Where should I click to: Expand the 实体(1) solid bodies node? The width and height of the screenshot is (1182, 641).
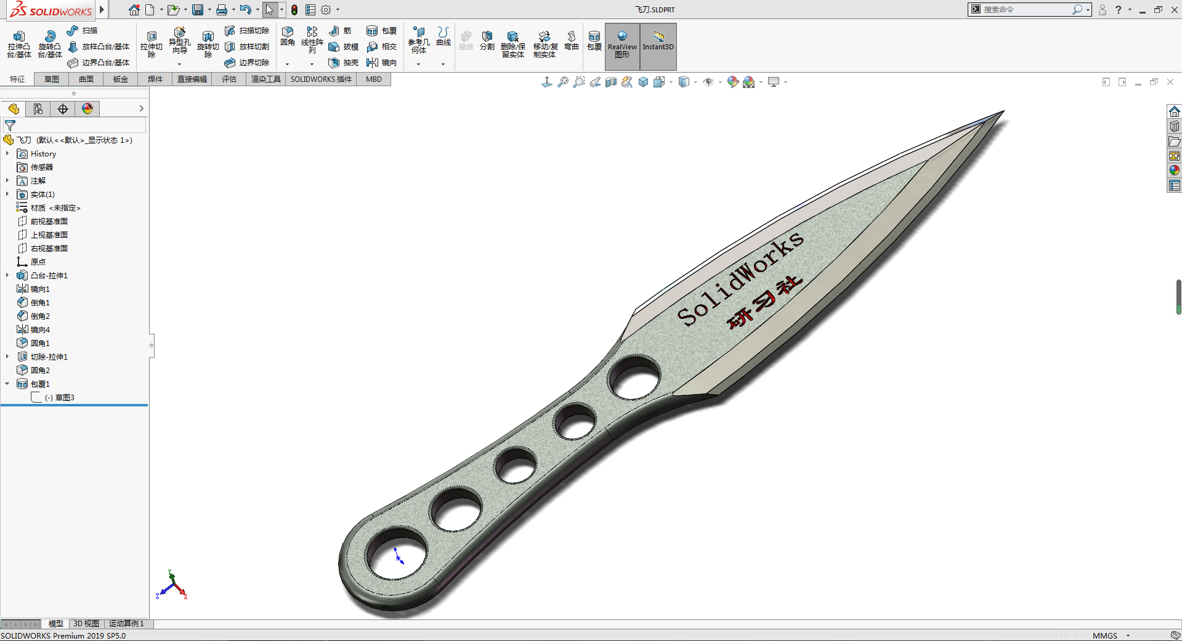tap(7, 194)
